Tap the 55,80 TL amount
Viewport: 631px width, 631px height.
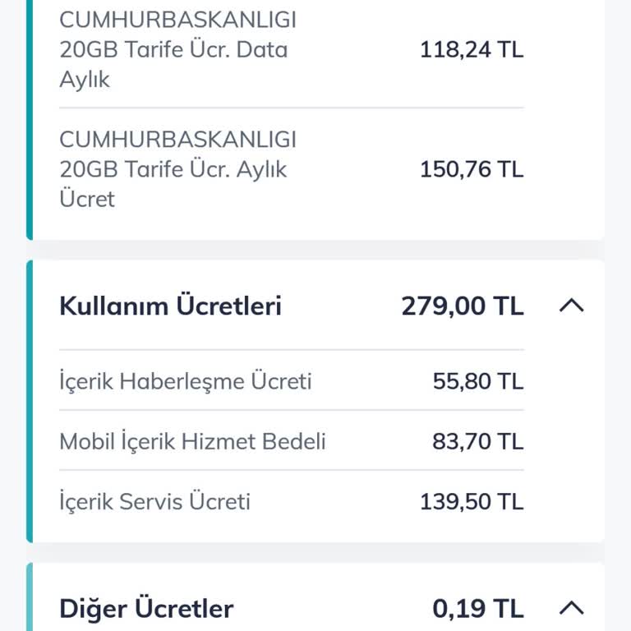coord(477,381)
